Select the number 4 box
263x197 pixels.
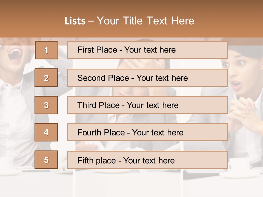click(46, 132)
